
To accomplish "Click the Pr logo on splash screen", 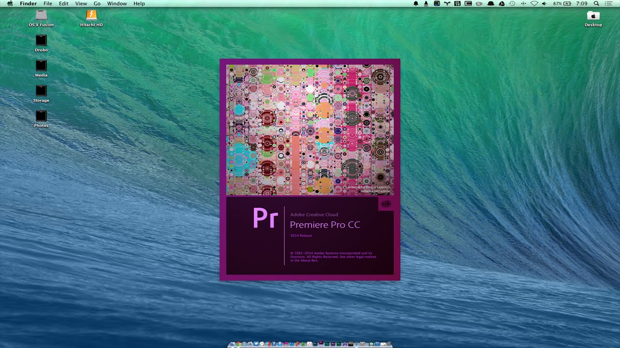I will [265, 218].
